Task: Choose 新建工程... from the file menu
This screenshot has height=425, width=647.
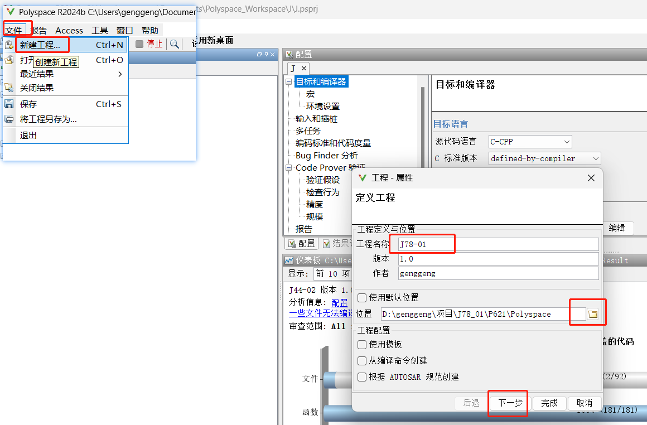Action: click(x=66, y=45)
